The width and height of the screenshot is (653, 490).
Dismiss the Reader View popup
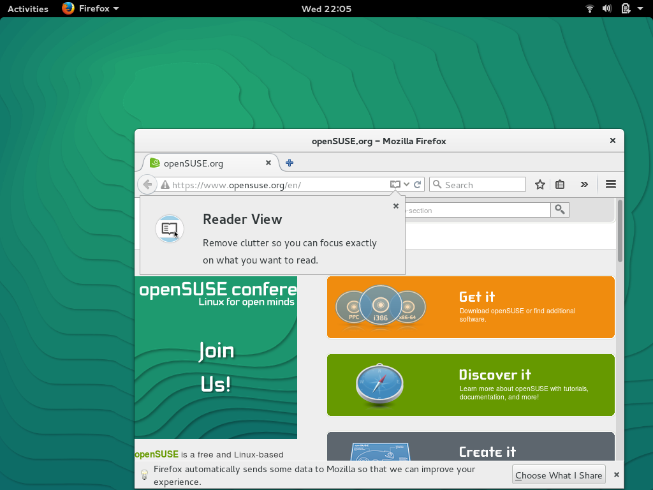(x=396, y=206)
